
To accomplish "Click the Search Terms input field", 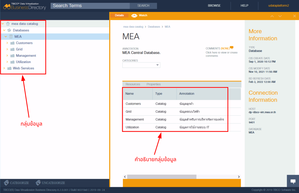I will 90,6.
